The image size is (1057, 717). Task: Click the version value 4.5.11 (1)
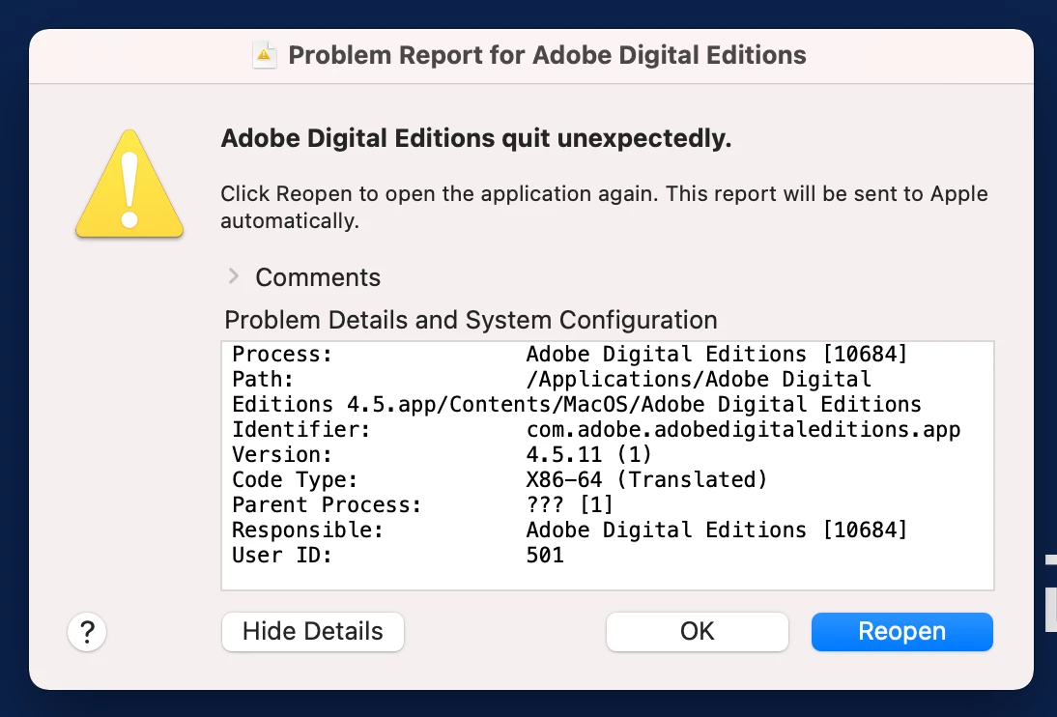(x=588, y=454)
